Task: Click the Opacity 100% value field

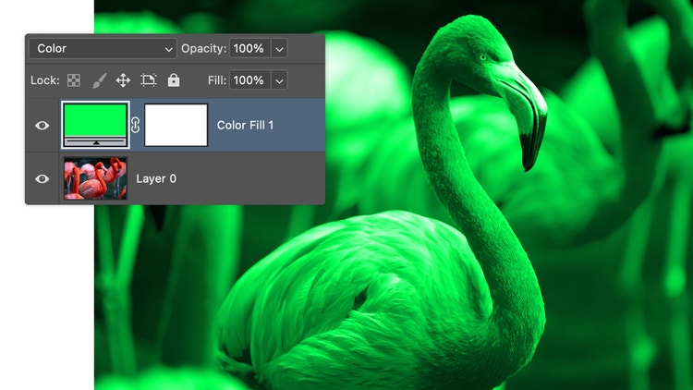Action: coord(249,49)
